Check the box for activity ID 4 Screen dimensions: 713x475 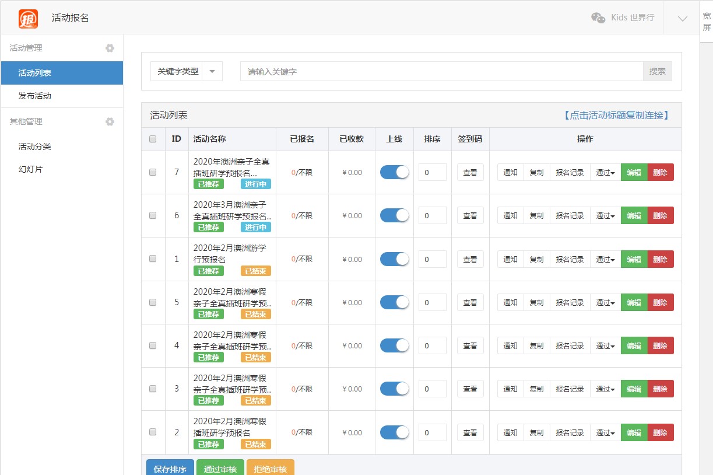coord(153,345)
